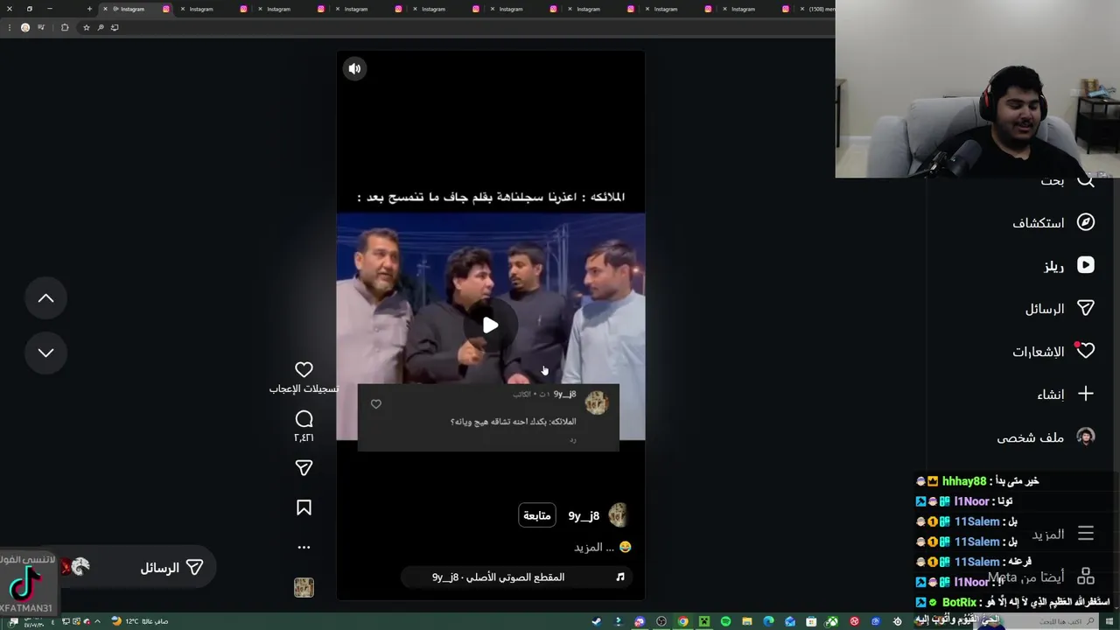
Task: Open browser extensions puzzle icon
Action: click(65, 27)
